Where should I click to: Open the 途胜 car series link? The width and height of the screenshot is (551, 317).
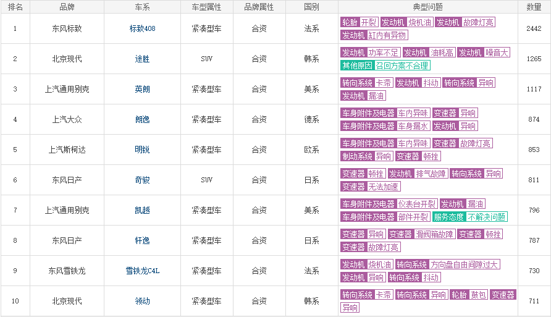(x=142, y=59)
